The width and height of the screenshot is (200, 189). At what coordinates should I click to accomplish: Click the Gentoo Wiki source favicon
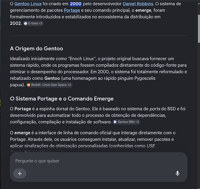[115, 122]
